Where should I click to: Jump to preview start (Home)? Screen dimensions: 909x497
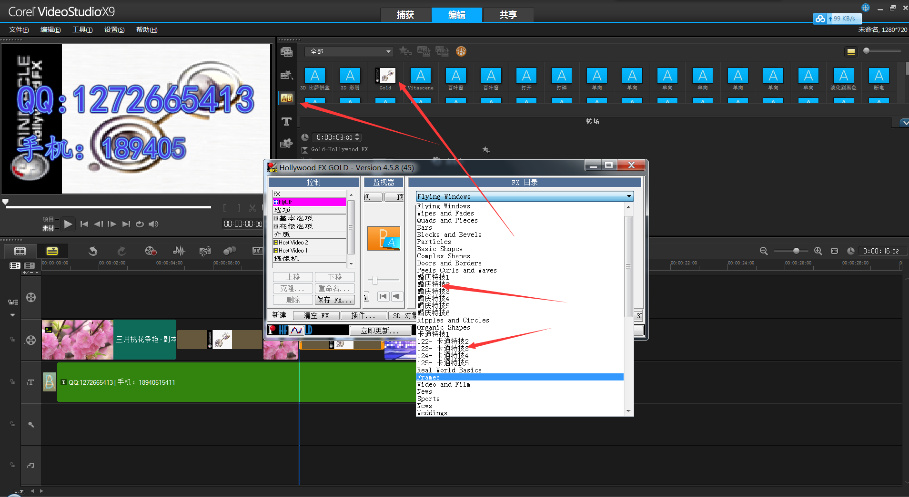tap(84, 224)
